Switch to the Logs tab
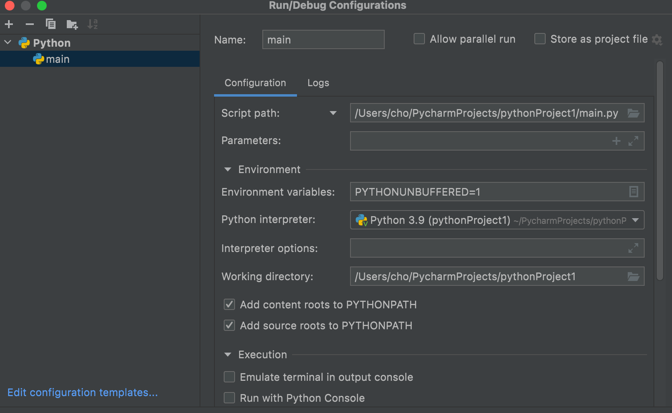 tap(318, 83)
